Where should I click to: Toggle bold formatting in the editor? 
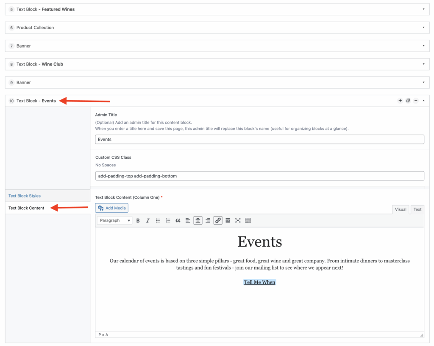[x=138, y=220]
